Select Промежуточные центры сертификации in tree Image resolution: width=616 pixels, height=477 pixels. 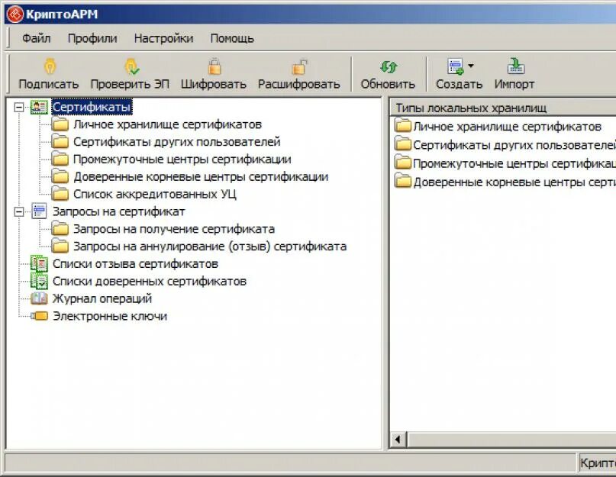(182, 160)
